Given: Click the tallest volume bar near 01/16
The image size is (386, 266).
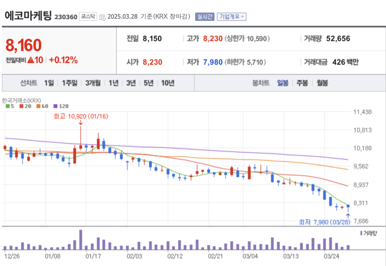Looking at the screenshot, I should pos(81,240).
